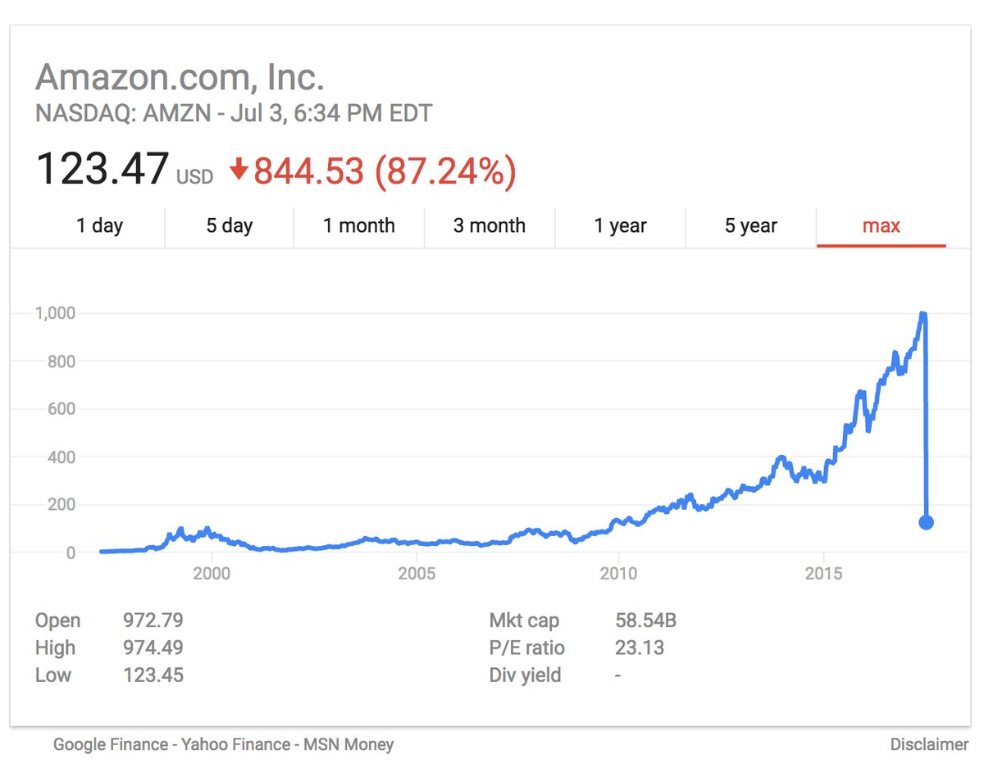Click the 2000 year axis label
Image resolution: width=984 pixels, height=773 pixels.
coord(212,574)
